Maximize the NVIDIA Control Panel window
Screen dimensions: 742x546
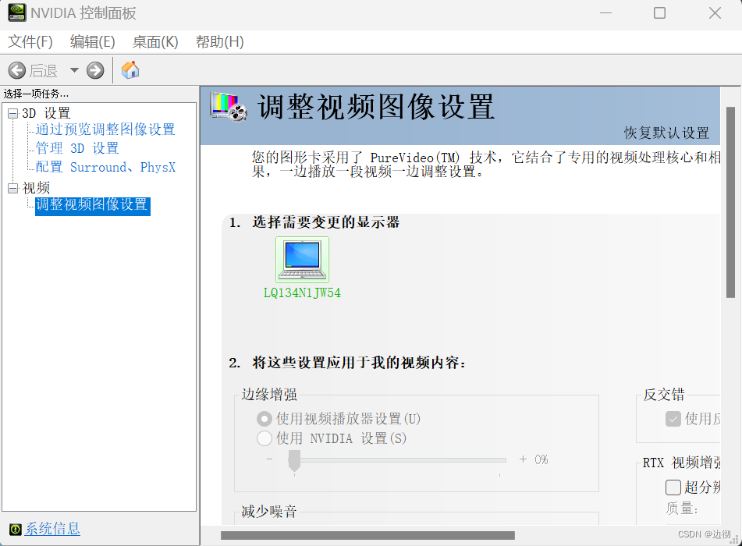pos(659,12)
